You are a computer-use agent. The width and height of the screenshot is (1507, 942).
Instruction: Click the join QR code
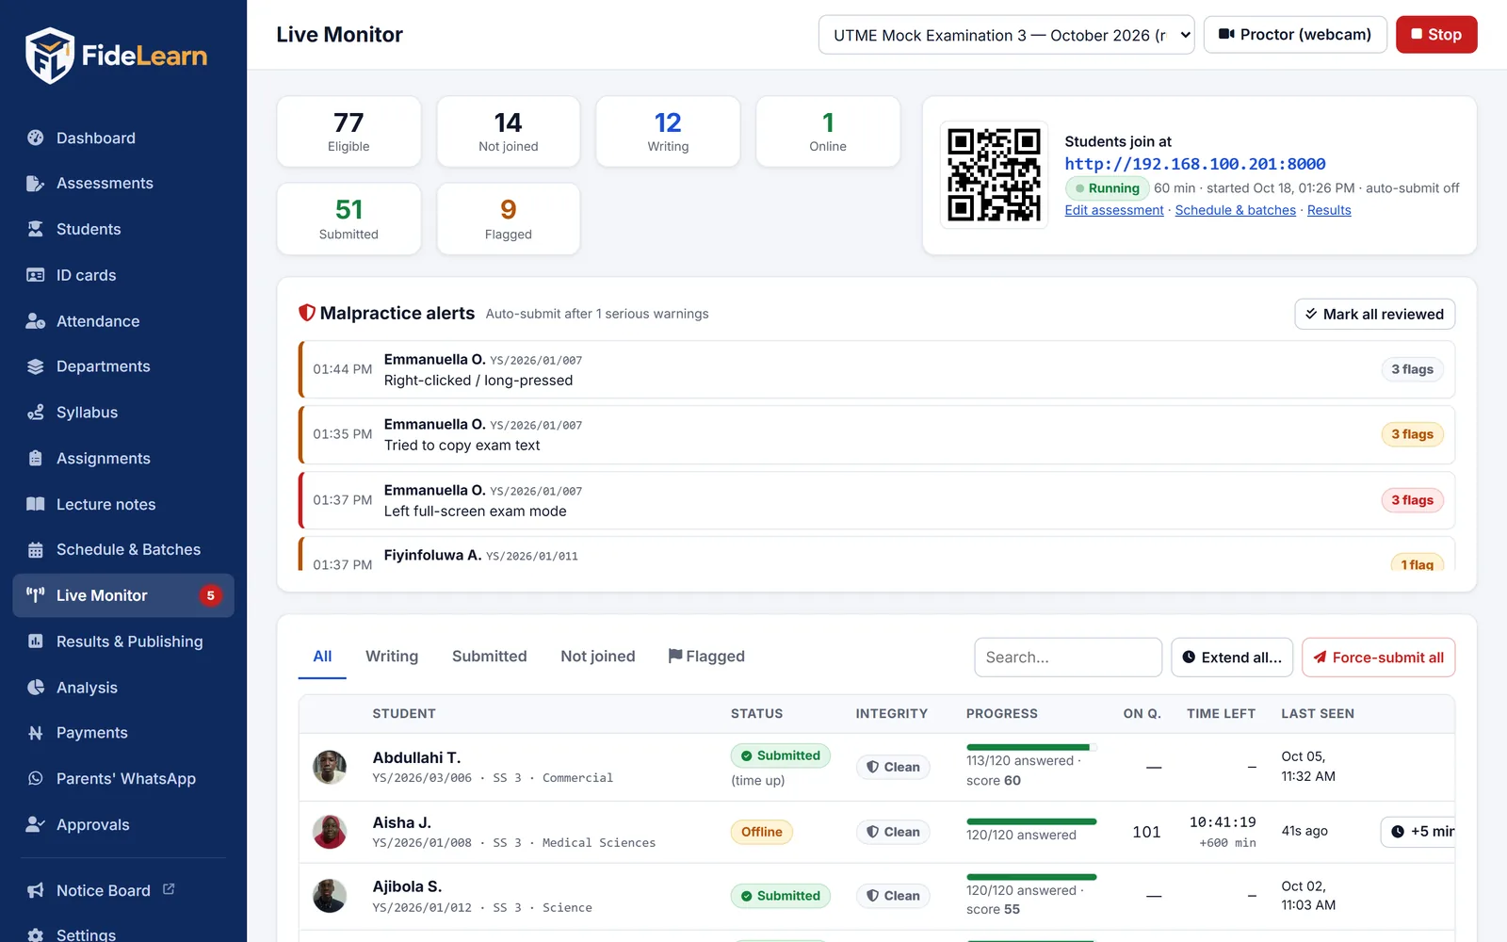994,175
